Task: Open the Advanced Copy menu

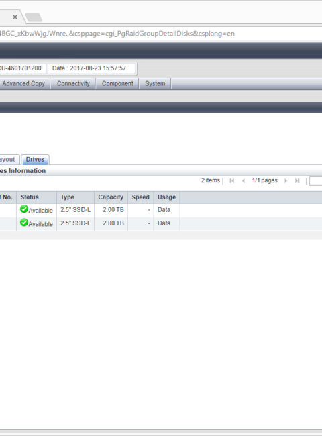Action: point(24,83)
